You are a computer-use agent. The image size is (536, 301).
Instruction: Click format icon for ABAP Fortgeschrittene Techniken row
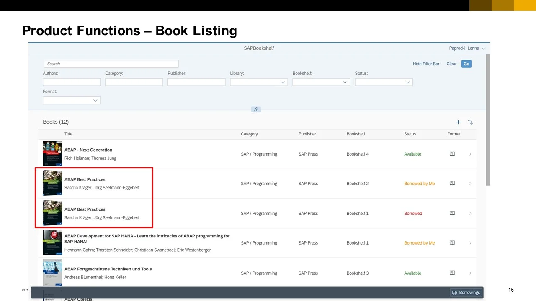(452, 273)
